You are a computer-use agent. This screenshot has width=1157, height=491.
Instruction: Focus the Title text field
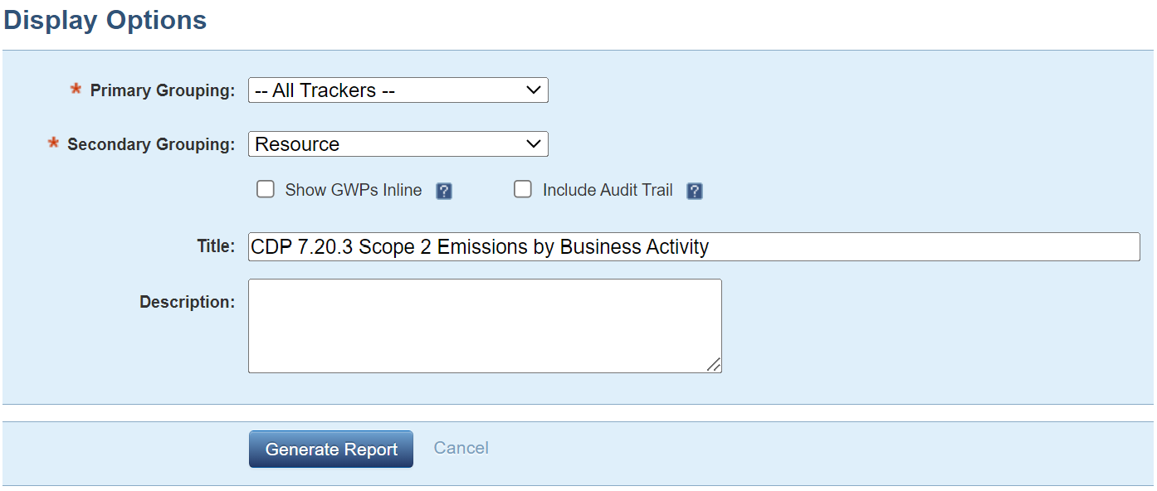point(694,247)
